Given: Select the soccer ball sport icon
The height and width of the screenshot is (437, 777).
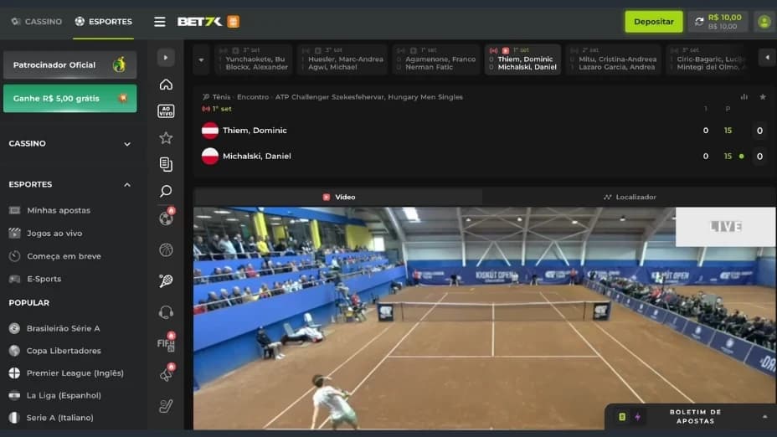Looking at the screenshot, I should tap(166, 218).
